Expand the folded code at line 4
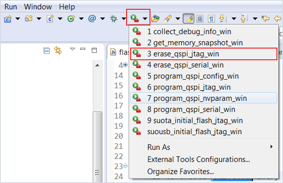The width and height of the screenshot is (283, 183). coord(125,65)
